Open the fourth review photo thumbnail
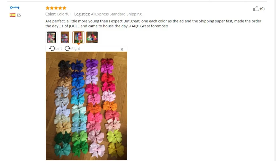Viewport: 276px width, 161px height. click(x=92, y=37)
